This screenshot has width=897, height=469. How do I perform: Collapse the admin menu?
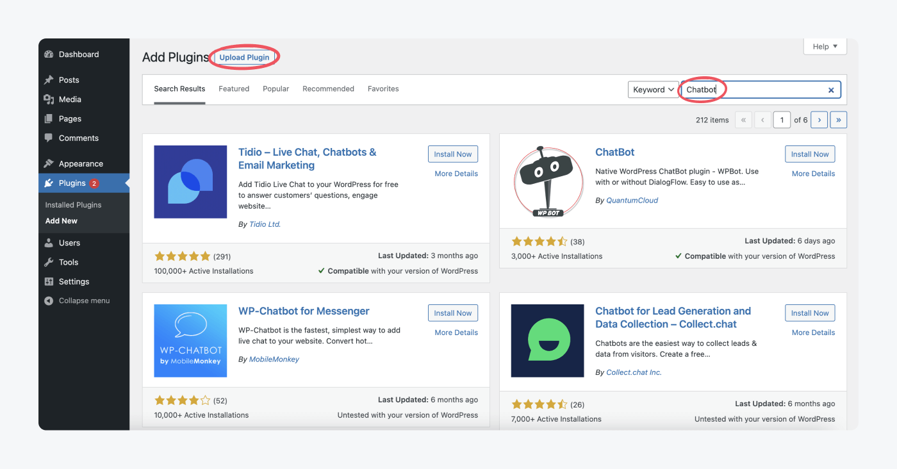coord(49,300)
